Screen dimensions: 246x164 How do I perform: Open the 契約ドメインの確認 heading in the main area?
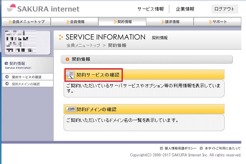tap(97, 109)
